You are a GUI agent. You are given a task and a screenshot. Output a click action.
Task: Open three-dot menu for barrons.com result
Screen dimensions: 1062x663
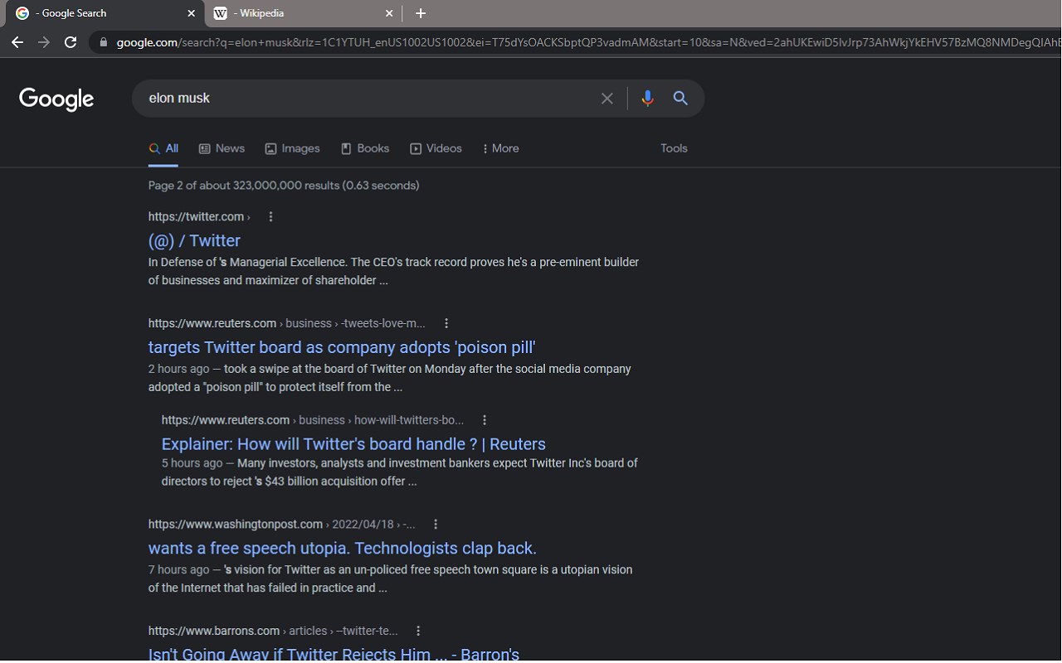click(418, 632)
